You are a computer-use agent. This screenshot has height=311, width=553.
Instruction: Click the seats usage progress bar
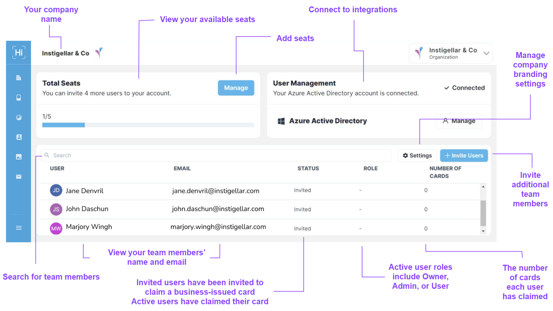pyautogui.click(x=148, y=125)
